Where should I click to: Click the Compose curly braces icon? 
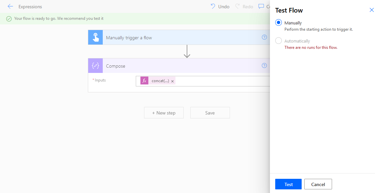95,66
